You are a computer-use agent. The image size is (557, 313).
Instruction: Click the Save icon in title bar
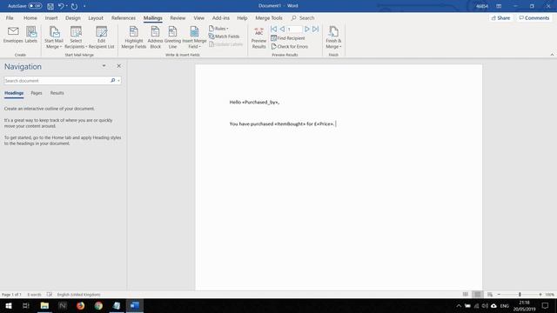[x=50, y=6]
